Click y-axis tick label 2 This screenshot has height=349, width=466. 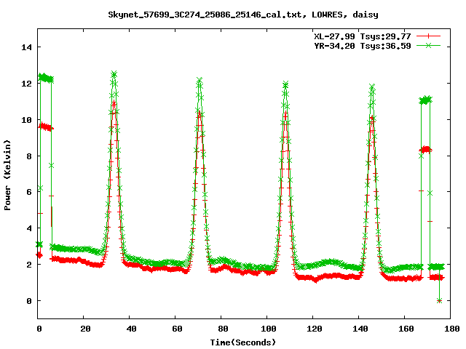(29, 265)
